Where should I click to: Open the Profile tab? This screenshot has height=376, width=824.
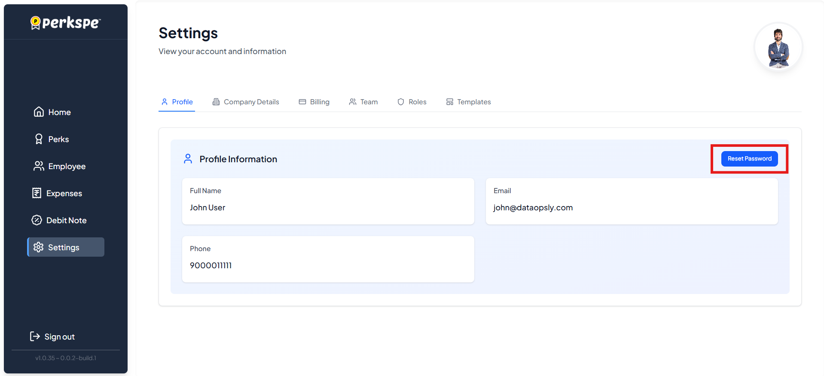click(x=177, y=102)
